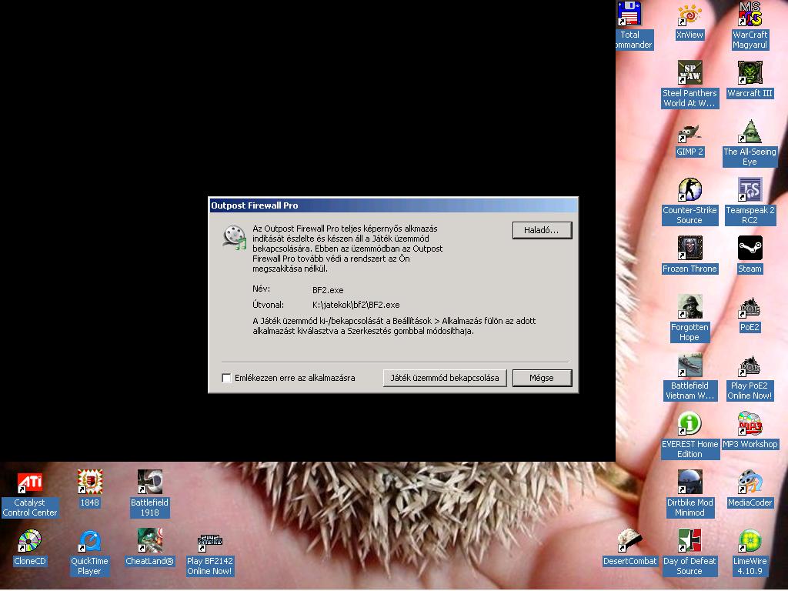
Task: Select the Counter-Strike Source shortcut
Action: (x=689, y=191)
